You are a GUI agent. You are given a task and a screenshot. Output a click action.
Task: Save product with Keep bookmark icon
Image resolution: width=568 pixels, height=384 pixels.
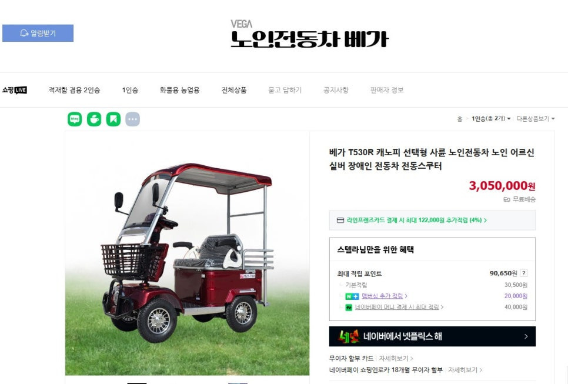113,119
